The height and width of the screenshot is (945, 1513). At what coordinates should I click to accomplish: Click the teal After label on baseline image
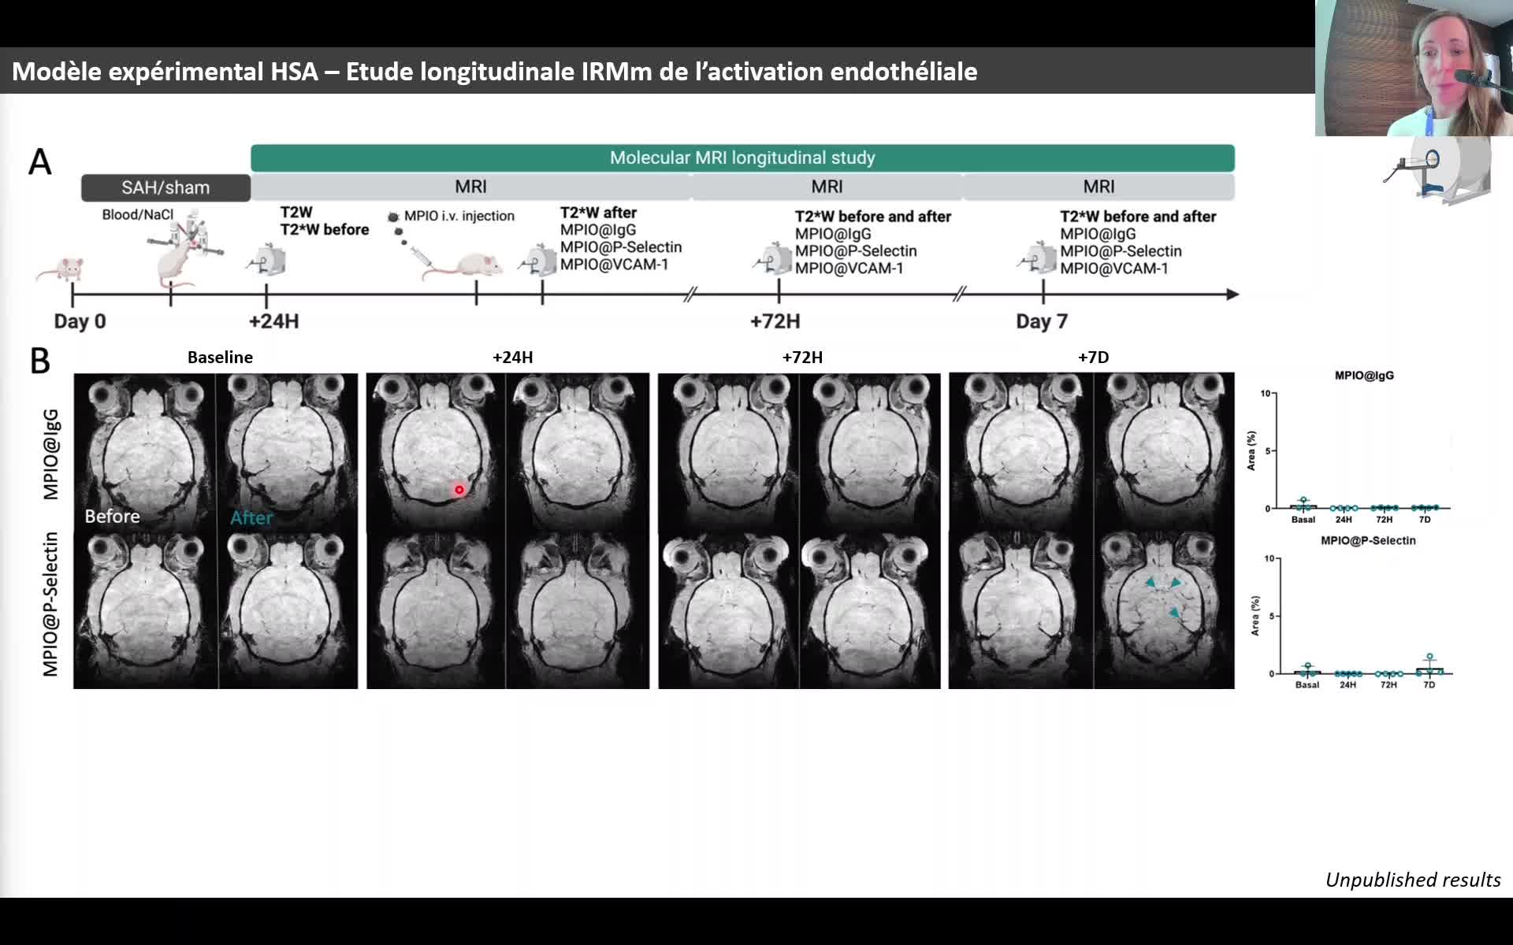(251, 517)
